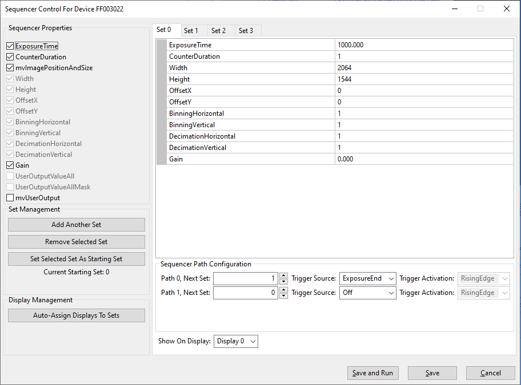This screenshot has height=385, width=521.
Task: Open Path 1 Trigger Source dropdown
Action: pos(367,293)
